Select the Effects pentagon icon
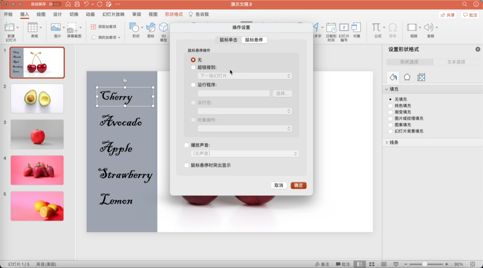The width and height of the screenshot is (483, 268). click(x=407, y=77)
